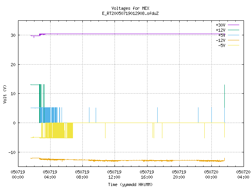Image resolution: width=251 pixels, height=188 pixels.
Task: Click the chart title 'Voltages for MEX'
Action: coord(130,8)
